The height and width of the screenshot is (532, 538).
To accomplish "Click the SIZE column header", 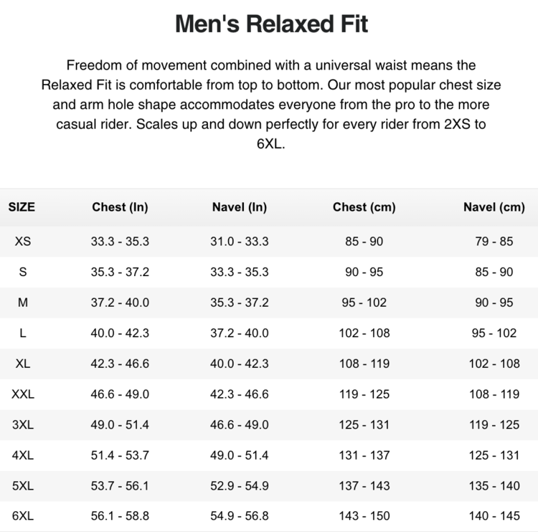I will (x=22, y=208).
